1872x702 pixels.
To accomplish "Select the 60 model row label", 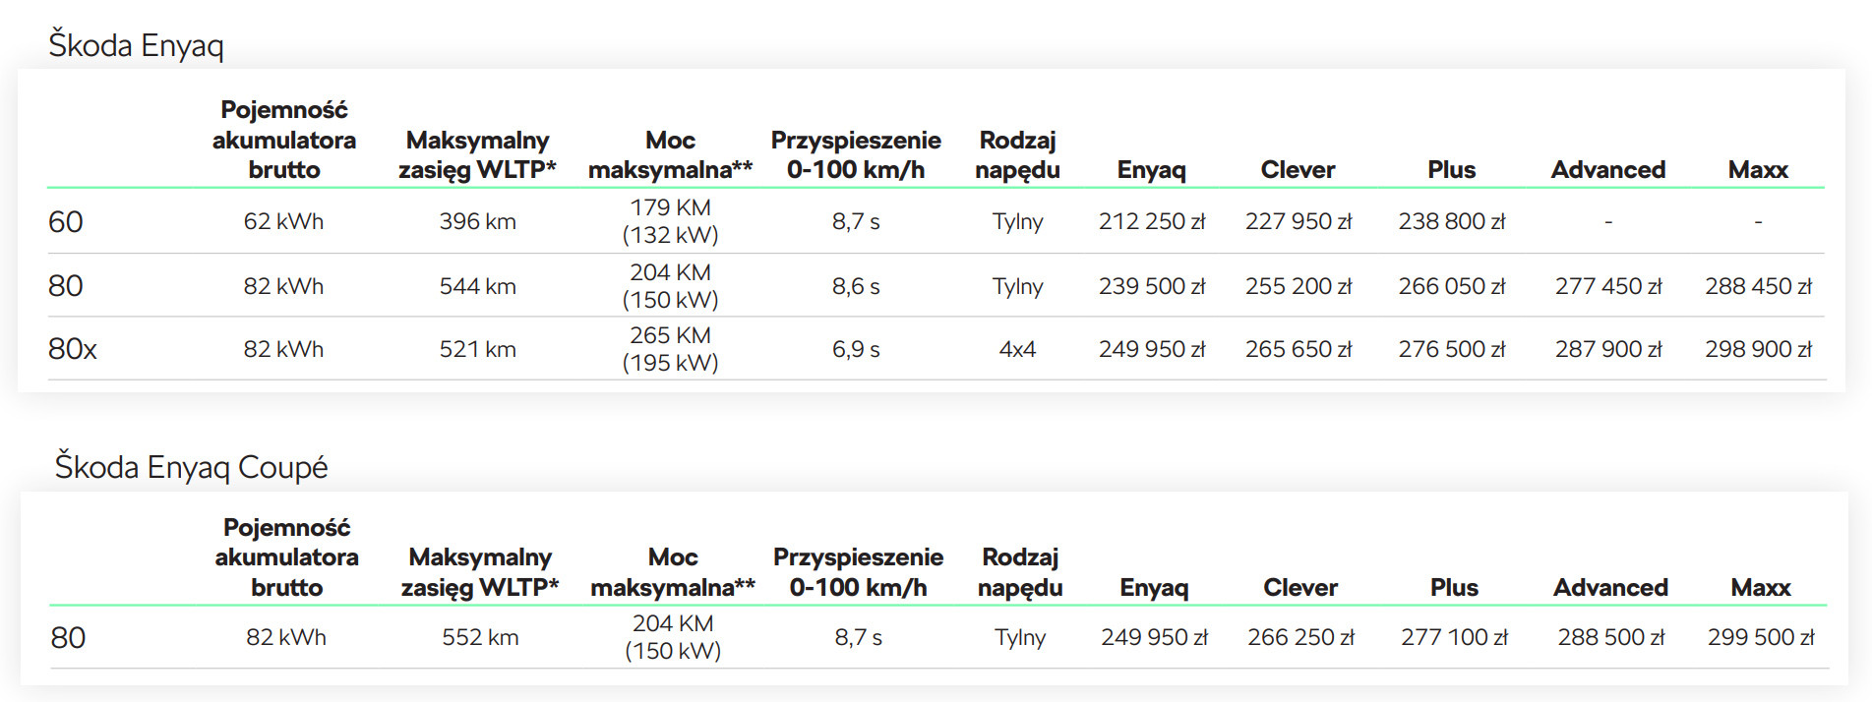I will click(x=65, y=222).
